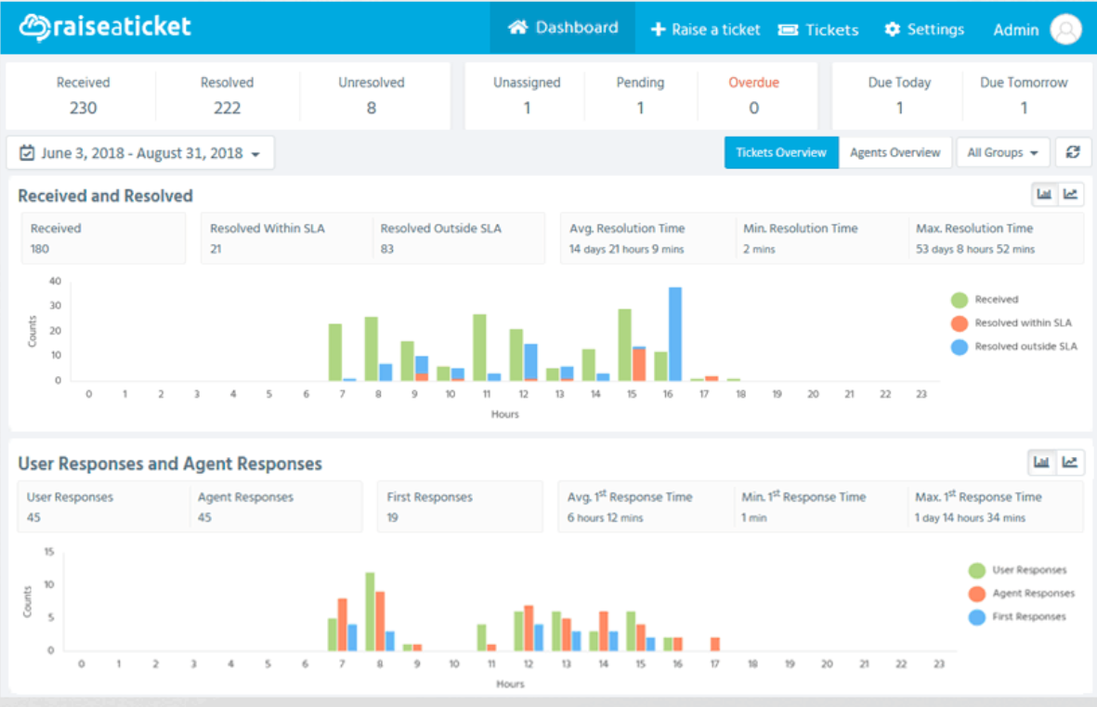The height and width of the screenshot is (707, 1097).
Task: Click the Resolved outside SLA blue swatch
Action: (960, 347)
